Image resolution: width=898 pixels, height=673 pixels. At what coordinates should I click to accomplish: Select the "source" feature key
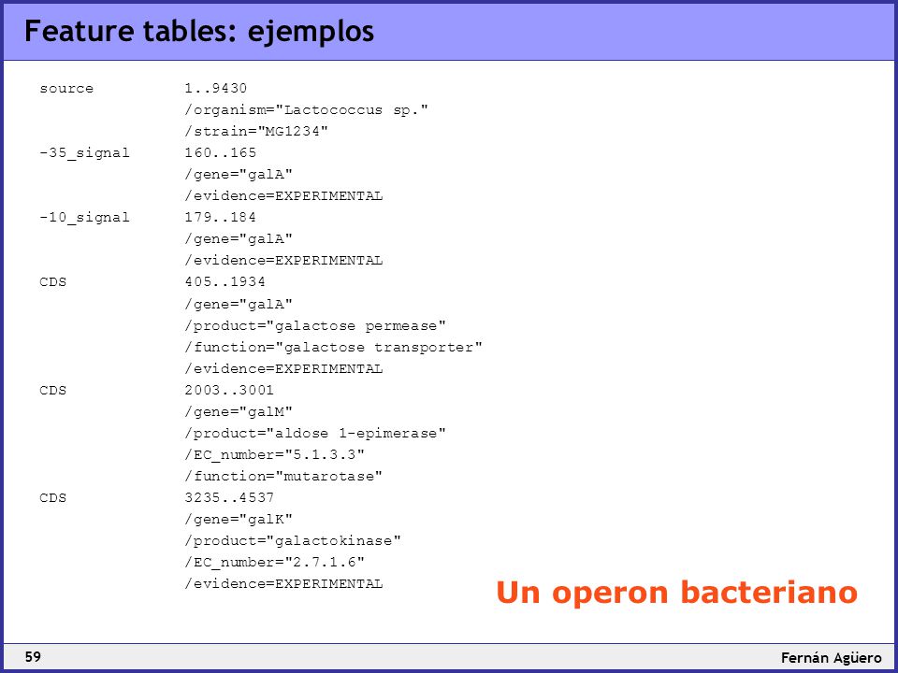click(x=66, y=89)
